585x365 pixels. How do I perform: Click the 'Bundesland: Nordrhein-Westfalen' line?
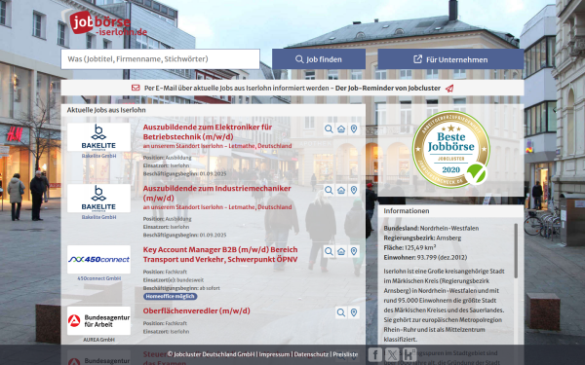pyautogui.click(x=431, y=228)
